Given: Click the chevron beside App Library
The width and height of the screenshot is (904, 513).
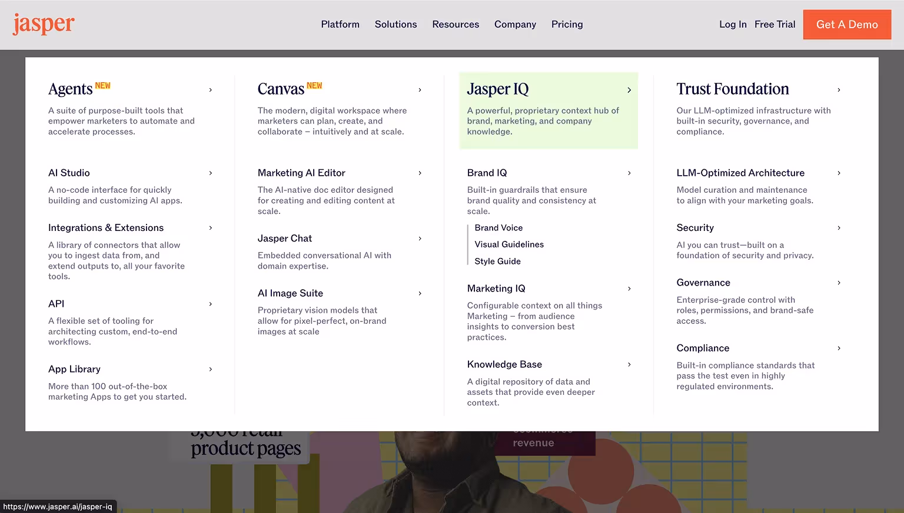Looking at the screenshot, I should [x=210, y=369].
